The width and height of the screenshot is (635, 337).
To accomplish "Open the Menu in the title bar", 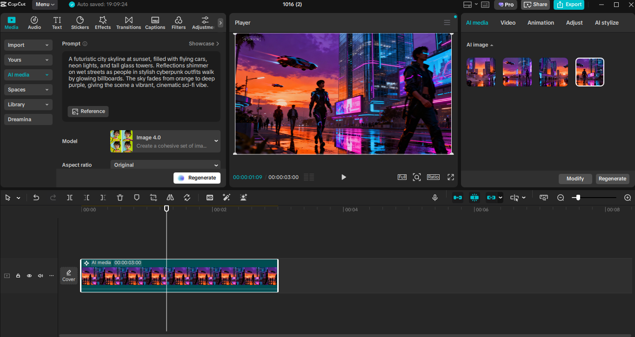I will tap(44, 5).
